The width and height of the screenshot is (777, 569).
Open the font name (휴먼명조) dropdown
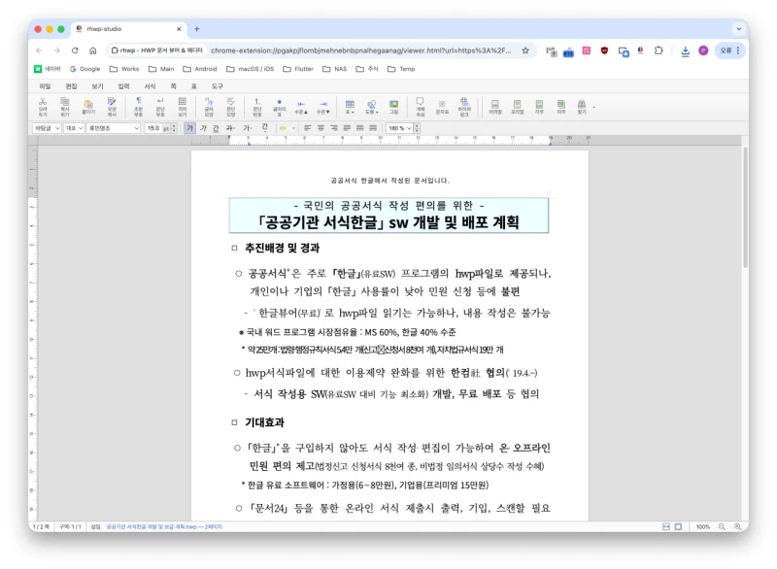click(114, 128)
